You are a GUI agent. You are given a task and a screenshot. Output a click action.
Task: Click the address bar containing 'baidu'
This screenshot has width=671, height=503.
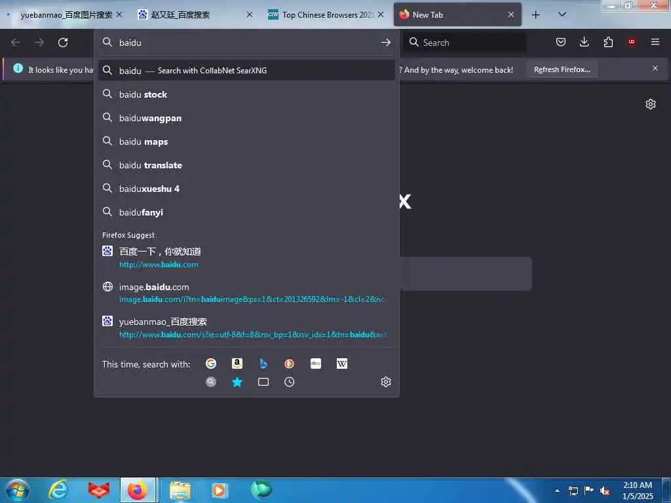[248, 43]
